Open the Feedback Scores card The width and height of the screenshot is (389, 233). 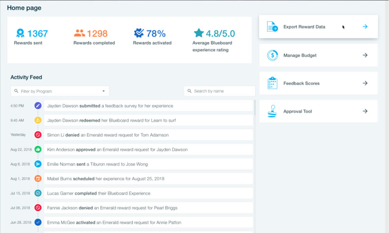[x=318, y=83]
